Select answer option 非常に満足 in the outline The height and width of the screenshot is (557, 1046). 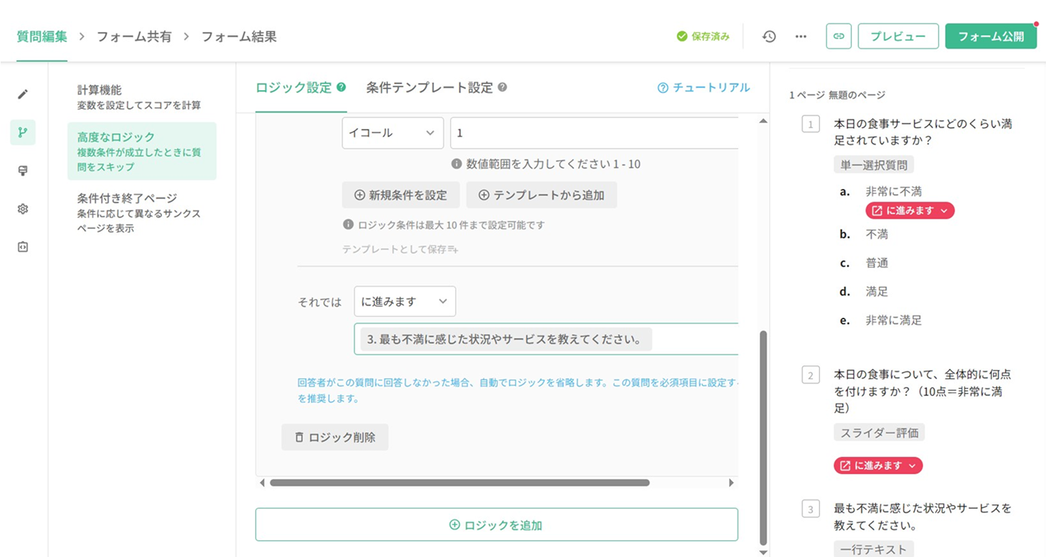click(894, 320)
